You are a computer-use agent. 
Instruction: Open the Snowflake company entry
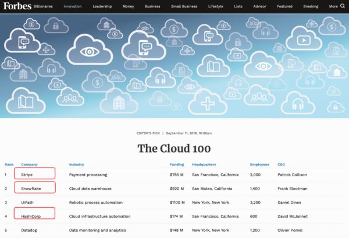(31, 189)
